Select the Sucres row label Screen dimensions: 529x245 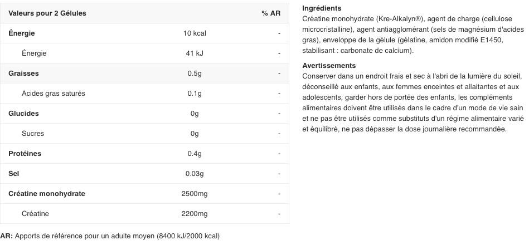33,134
